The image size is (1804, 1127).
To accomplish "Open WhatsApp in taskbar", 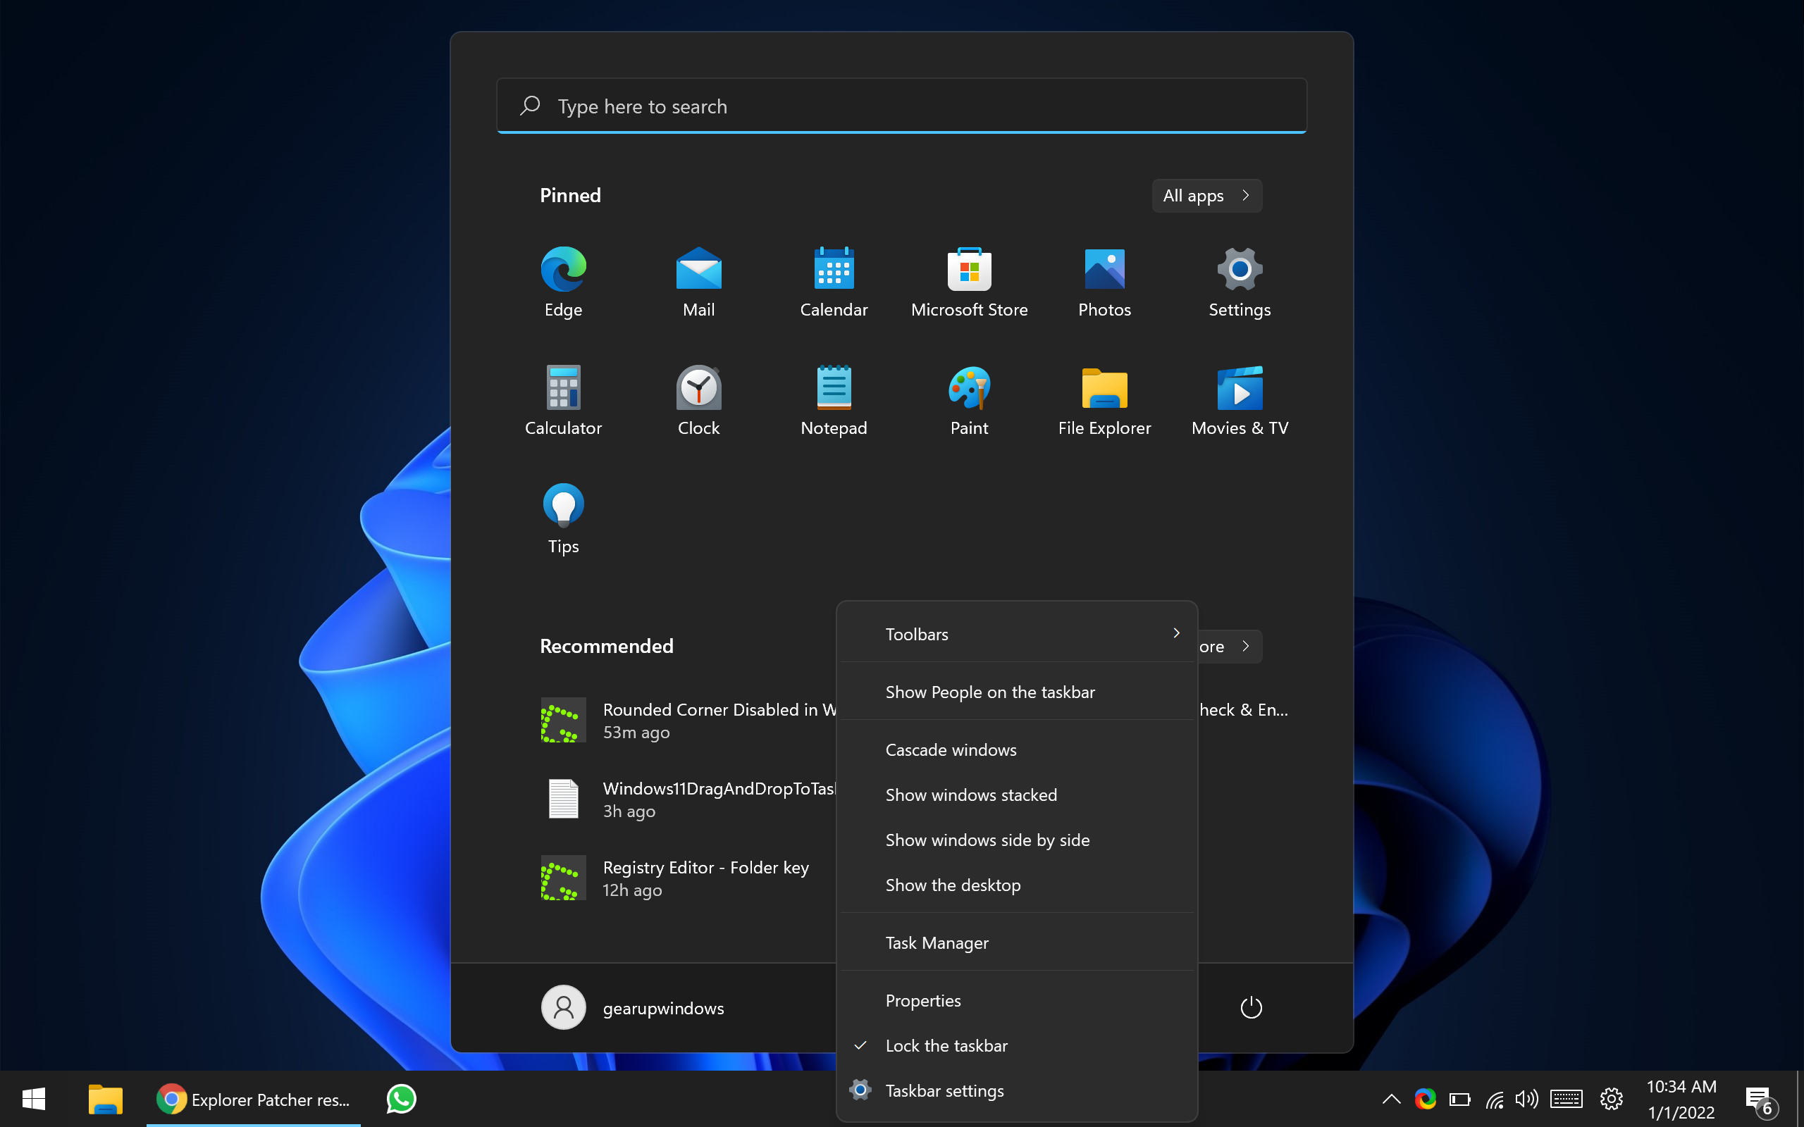I will (x=402, y=1100).
